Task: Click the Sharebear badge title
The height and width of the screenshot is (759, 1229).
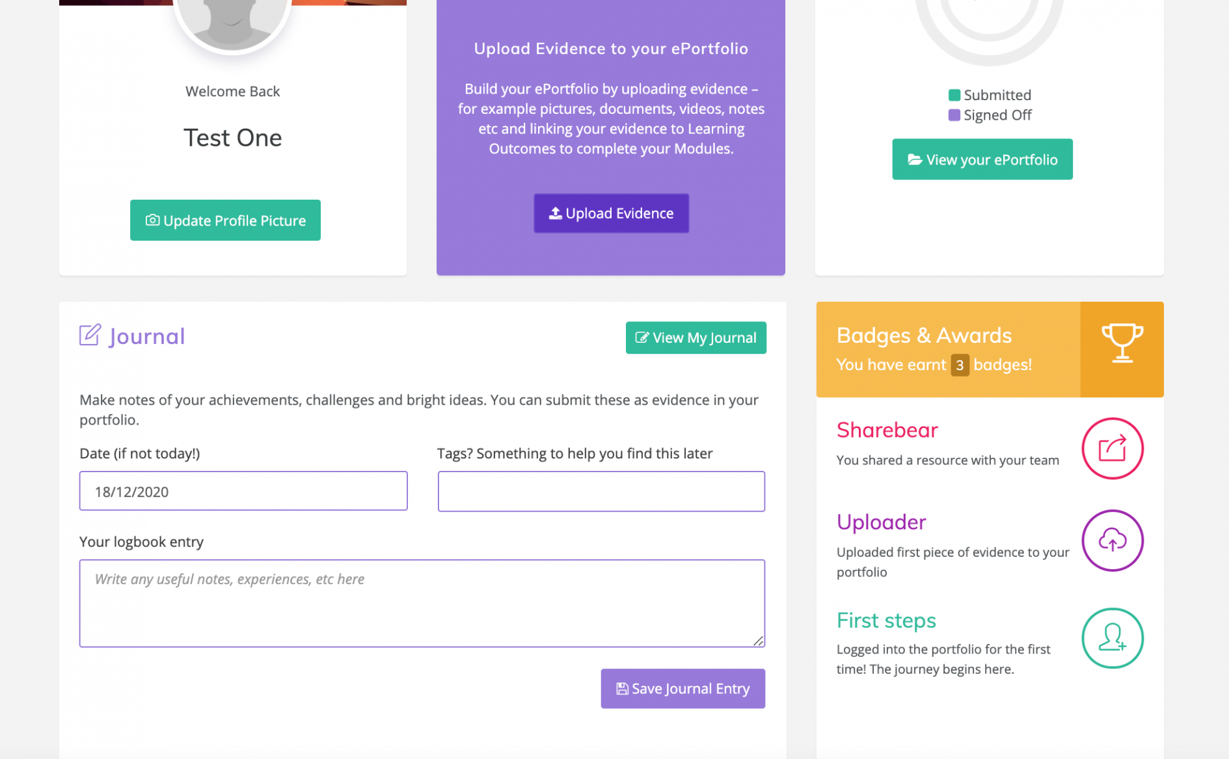Action: coord(887,430)
